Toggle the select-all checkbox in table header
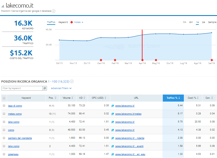Screen dimensions: 217x158 click(x=4, y=98)
